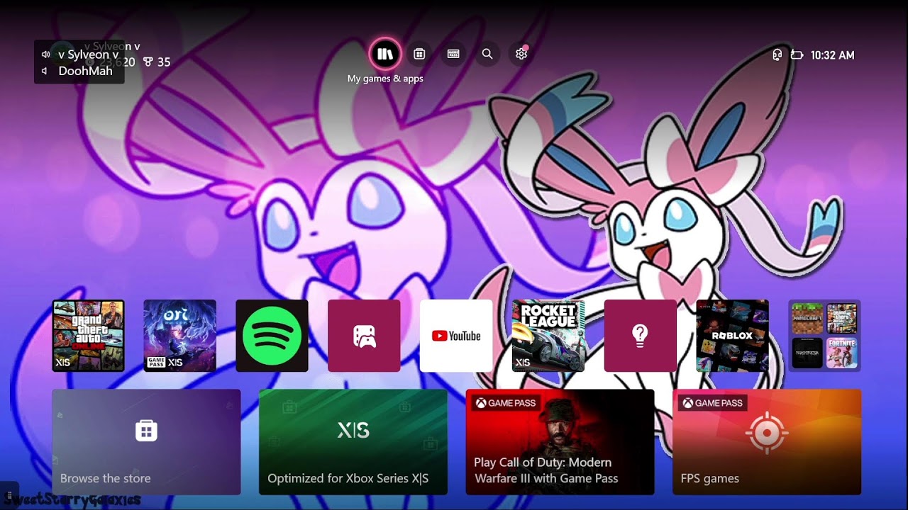Click the v Sylveon v party member entry
Image resolution: width=908 pixels, height=510 pixels.
tap(80, 55)
